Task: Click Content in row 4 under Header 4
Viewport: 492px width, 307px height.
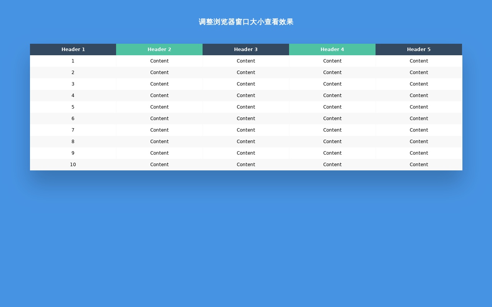Action: 332,96
